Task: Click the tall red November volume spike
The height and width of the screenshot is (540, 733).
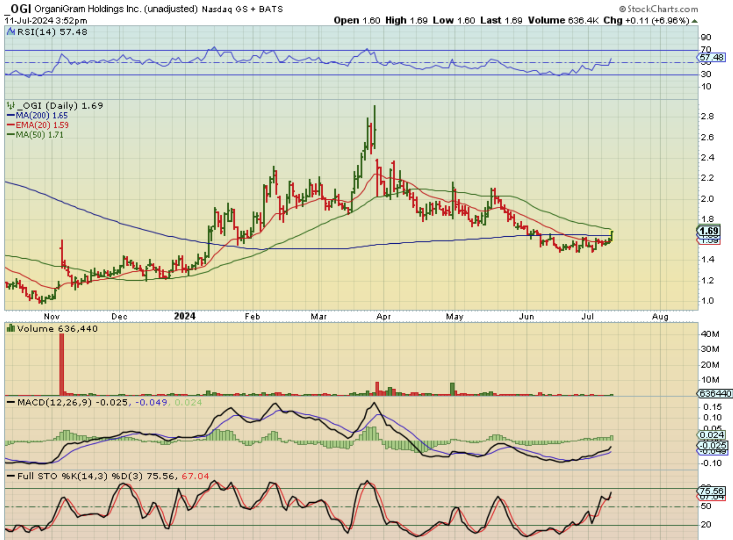Action: click(x=62, y=364)
